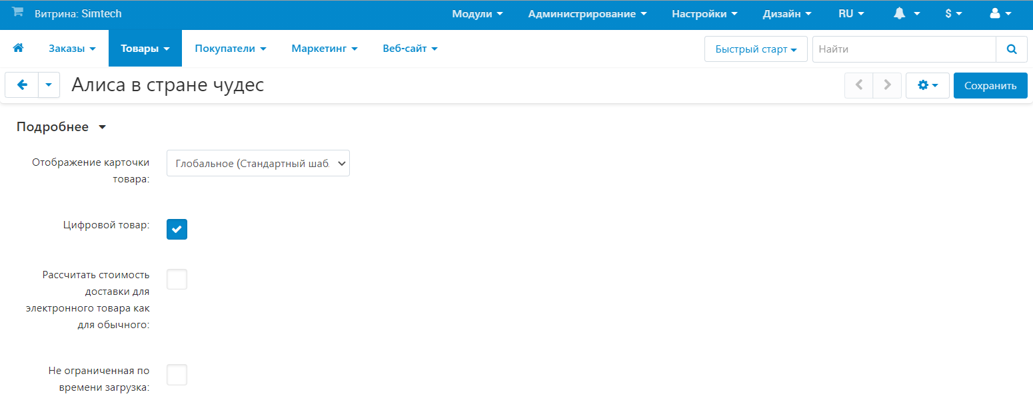The height and width of the screenshot is (410, 1033).
Task: Expand the Быстрый старт dropdown
Action: tap(756, 49)
